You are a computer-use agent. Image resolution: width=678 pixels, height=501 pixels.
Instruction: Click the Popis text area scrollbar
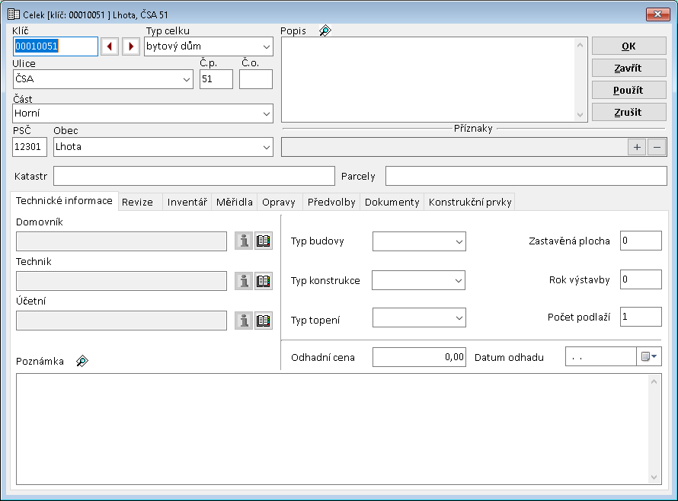582,79
